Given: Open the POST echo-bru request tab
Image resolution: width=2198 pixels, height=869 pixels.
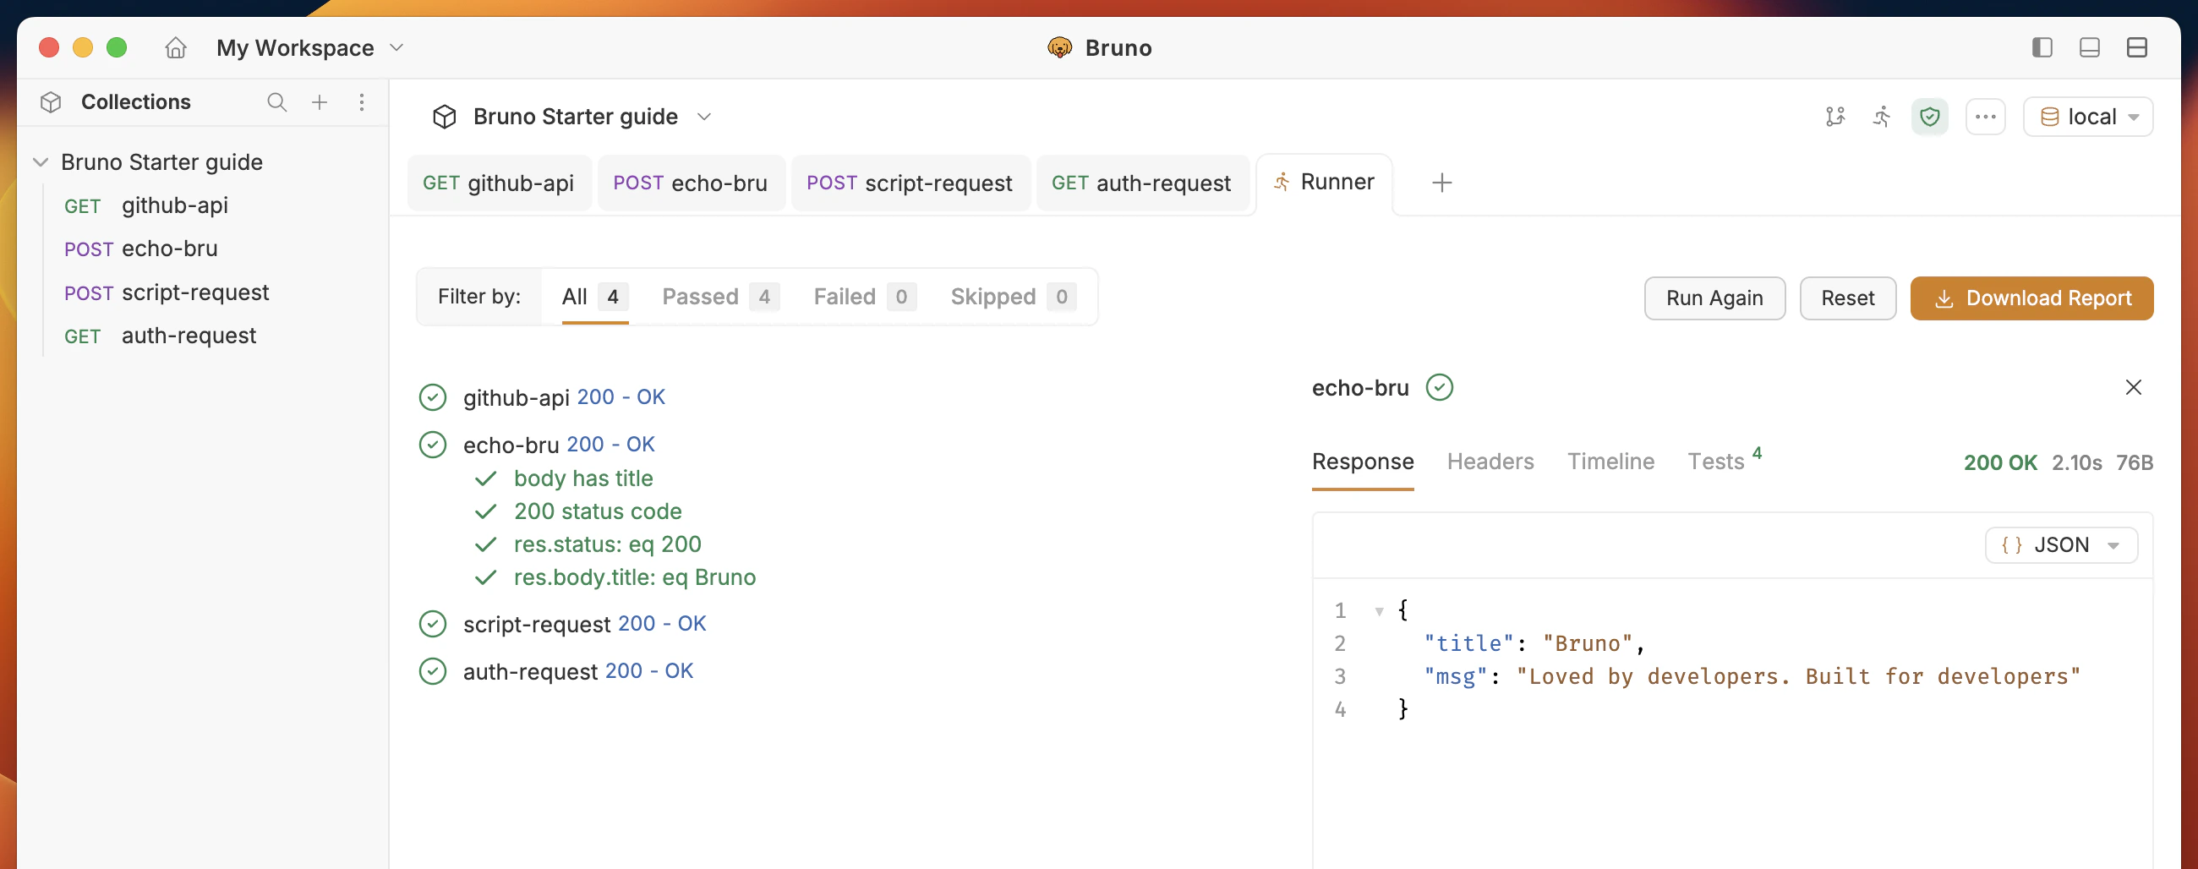Looking at the screenshot, I should click(691, 183).
